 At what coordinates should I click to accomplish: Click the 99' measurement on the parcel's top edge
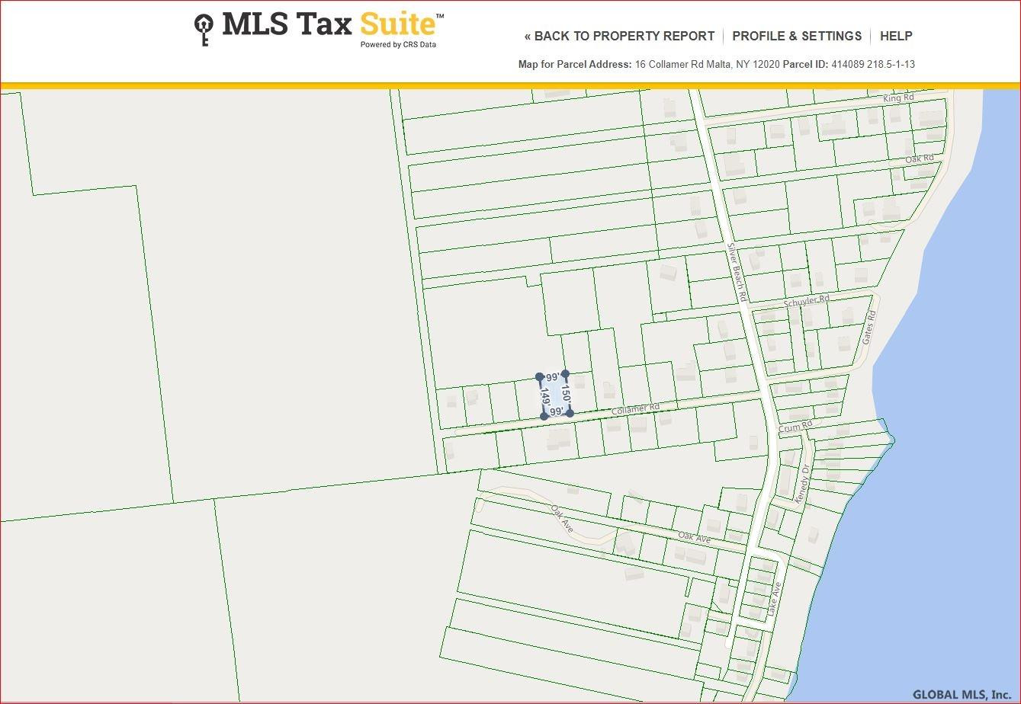tap(553, 377)
